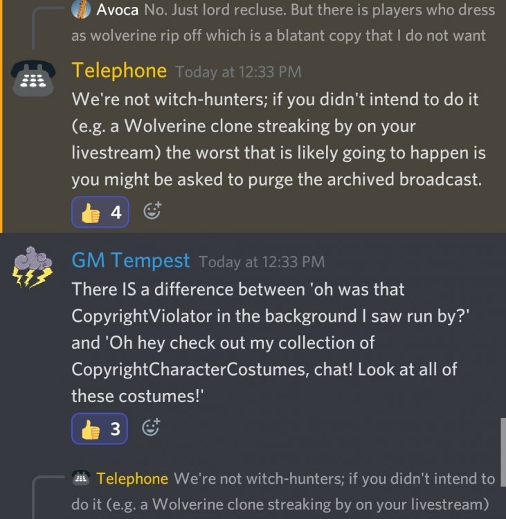Click Avoca's small reply avatar
This screenshot has width=506, height=519.
81,9
